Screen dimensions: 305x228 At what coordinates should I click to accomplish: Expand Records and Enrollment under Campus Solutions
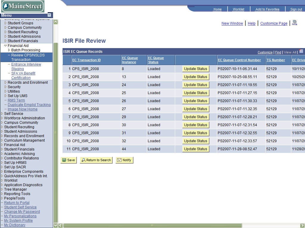pos(6,83)
